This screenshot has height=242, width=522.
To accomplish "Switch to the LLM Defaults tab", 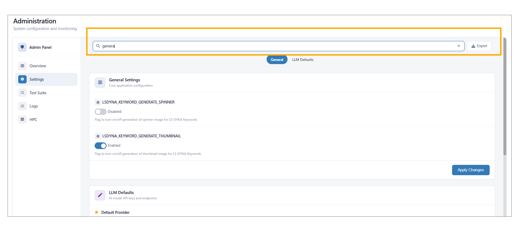I will tap(303, 60).
